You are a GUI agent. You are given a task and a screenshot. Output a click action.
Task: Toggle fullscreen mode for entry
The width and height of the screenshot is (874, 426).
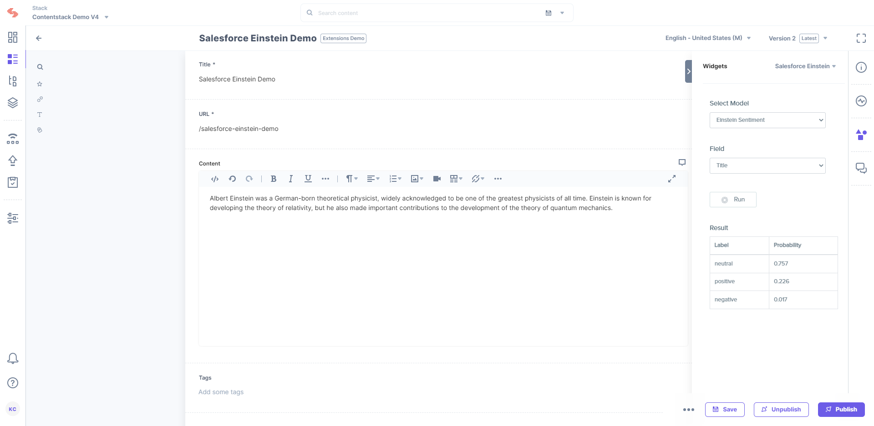861,38
